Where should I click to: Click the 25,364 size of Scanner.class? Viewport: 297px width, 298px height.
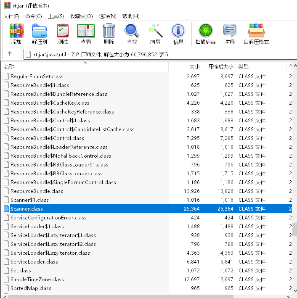(x=191, y=208)
